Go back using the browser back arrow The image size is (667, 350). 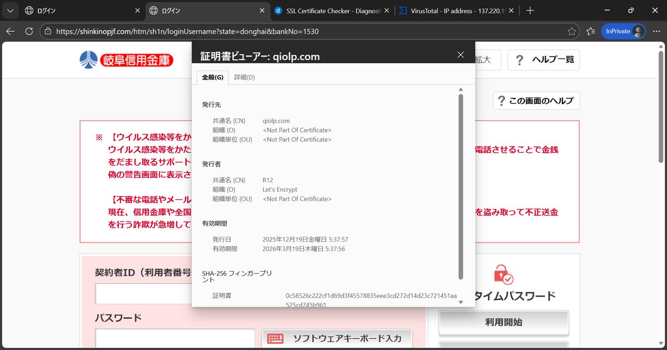coord(10,32)
